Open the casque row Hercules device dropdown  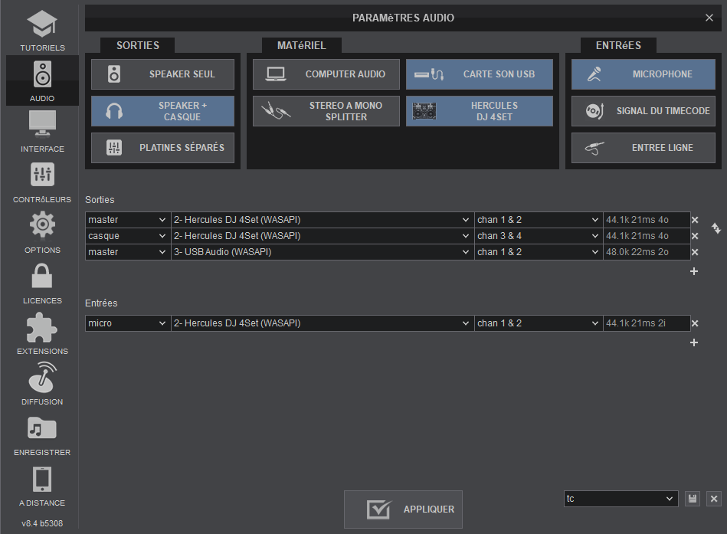(x=323, y=236)
